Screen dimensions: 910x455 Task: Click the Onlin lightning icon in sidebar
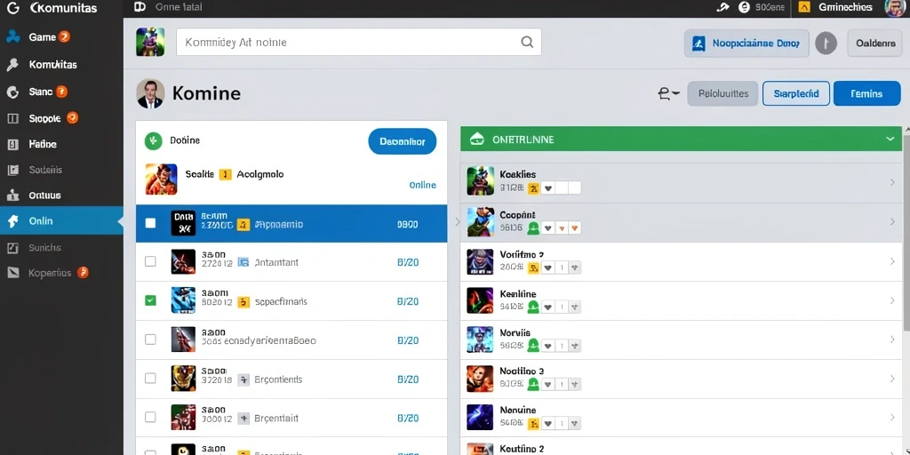[12, 220]
